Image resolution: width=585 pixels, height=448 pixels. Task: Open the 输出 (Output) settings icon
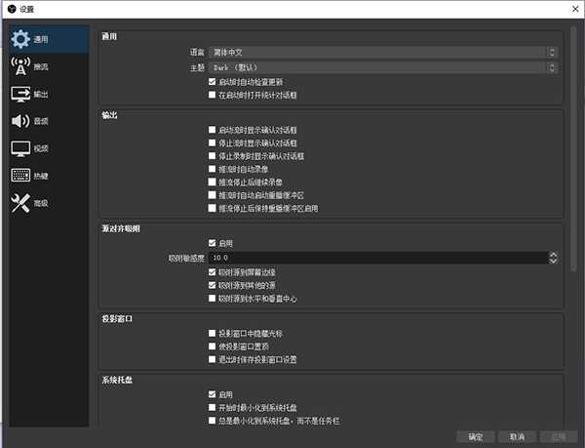click(x=20, y=95)
